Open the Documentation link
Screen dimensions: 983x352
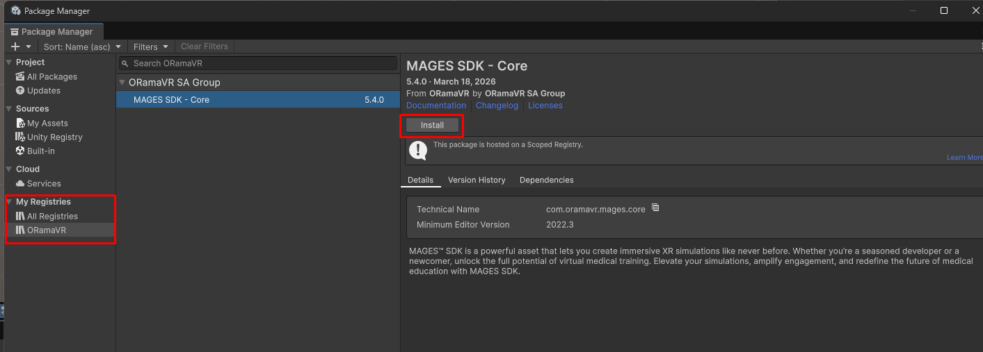pos(436,106)
